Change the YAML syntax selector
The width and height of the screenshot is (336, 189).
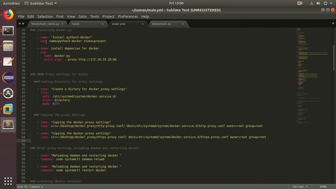pos(323,187)
